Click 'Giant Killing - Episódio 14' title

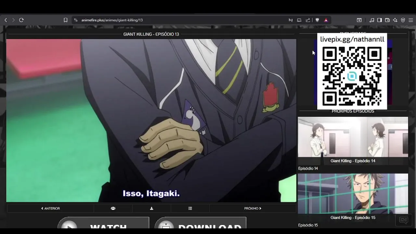pyautogui.click(x=353, y=161)
